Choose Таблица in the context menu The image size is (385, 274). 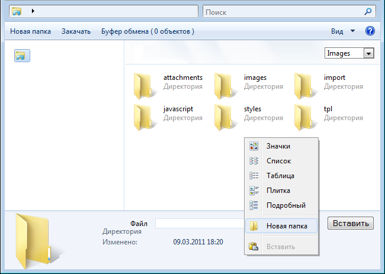[281, 176]
